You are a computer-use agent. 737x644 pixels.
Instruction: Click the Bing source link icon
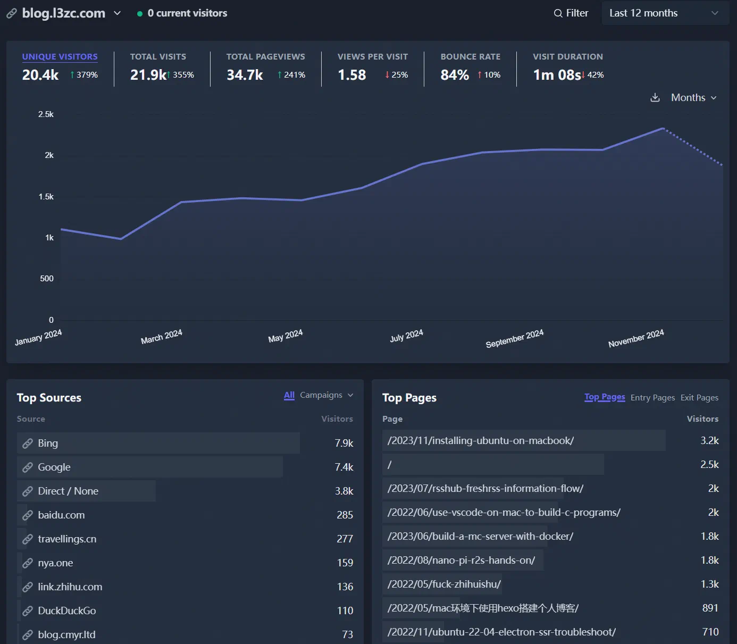click(x=28, y=444)
